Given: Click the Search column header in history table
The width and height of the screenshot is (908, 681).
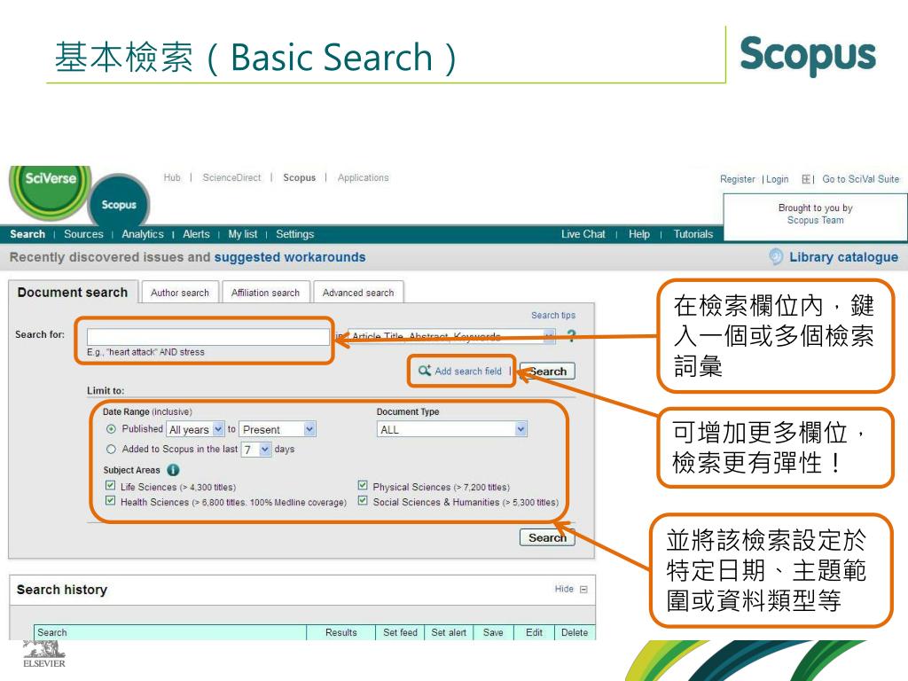Looking at the screenshot, I should click(x=170, y=632).
